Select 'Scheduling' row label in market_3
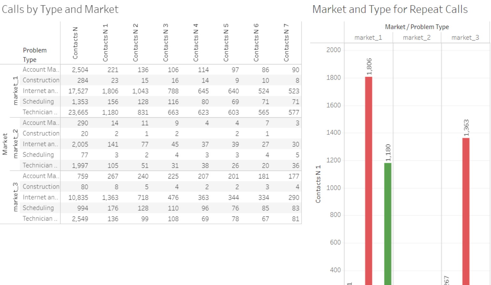The height and width of the screenshot is (285, 491). point(38,208)
